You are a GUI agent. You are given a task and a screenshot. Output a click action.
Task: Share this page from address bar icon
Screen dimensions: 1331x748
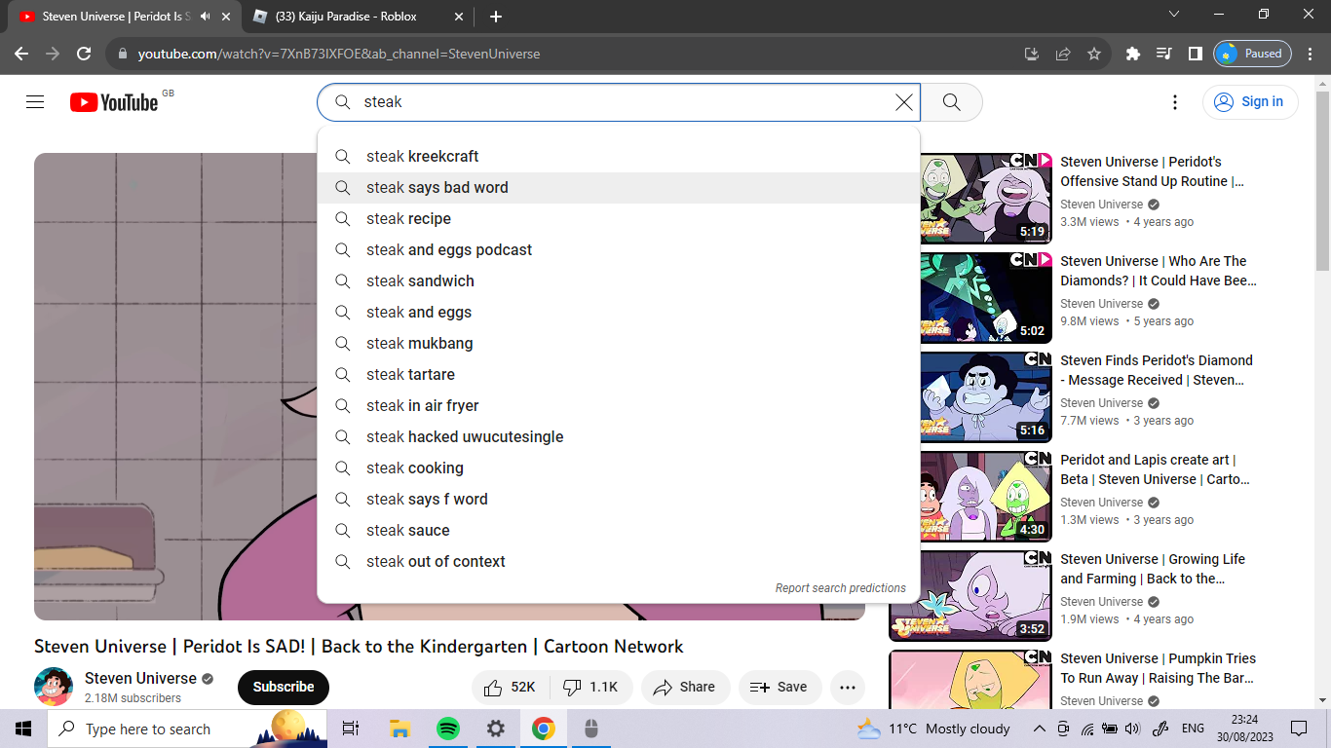(1063, 54)
